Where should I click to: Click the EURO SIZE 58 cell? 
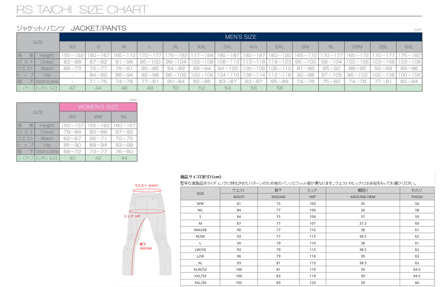coord(279,88)
